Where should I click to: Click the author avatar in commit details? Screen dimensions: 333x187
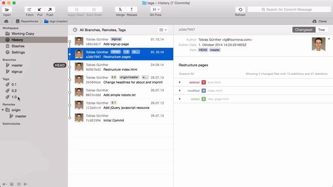(318, 44)
